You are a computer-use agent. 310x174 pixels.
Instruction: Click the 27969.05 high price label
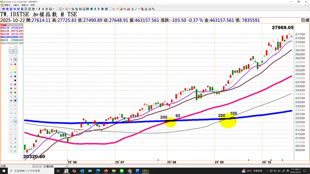(282, 28)
